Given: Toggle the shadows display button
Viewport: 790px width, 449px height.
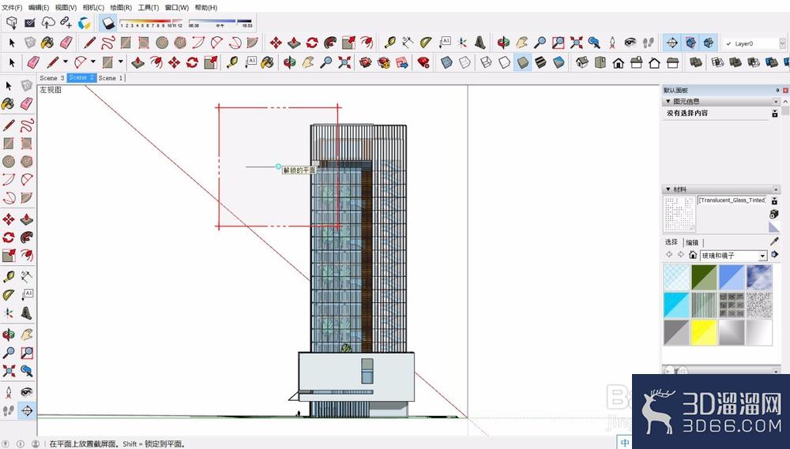Looking at the screenshot, I should pyautogui.click(x=107, y=23).
